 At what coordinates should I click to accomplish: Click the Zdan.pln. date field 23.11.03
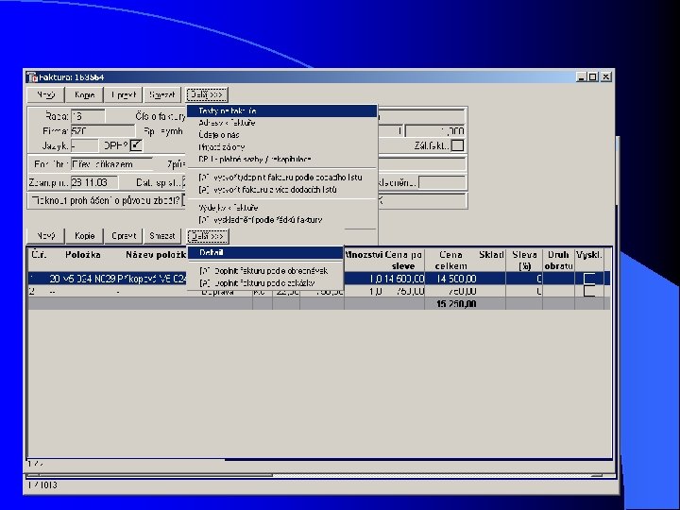tap(94, 182)
